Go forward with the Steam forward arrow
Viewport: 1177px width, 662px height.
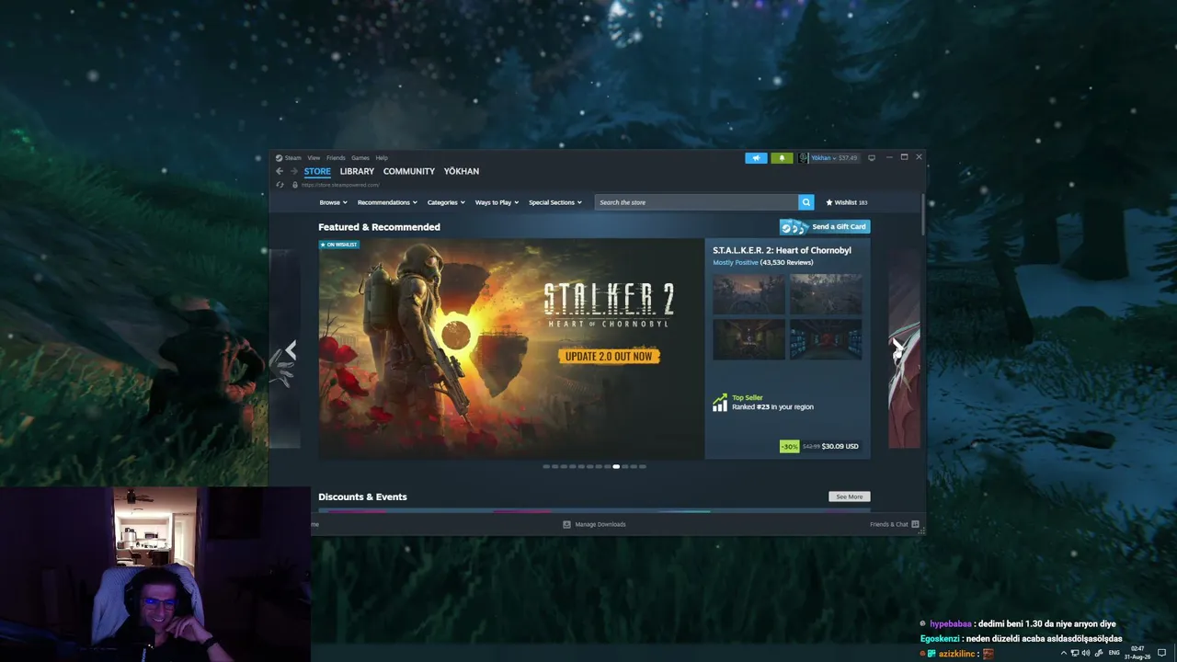click(x=294, y=171)
